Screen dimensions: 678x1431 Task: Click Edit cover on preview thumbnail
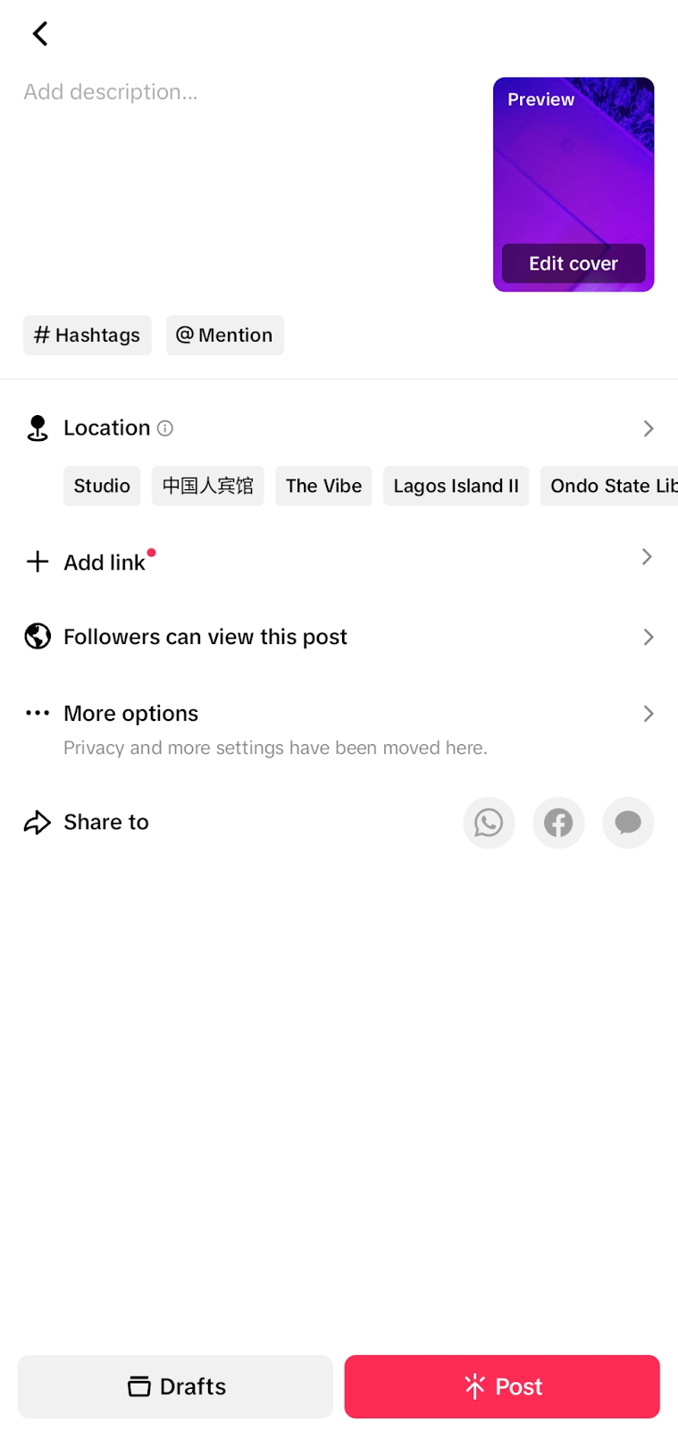coord(573,264)
